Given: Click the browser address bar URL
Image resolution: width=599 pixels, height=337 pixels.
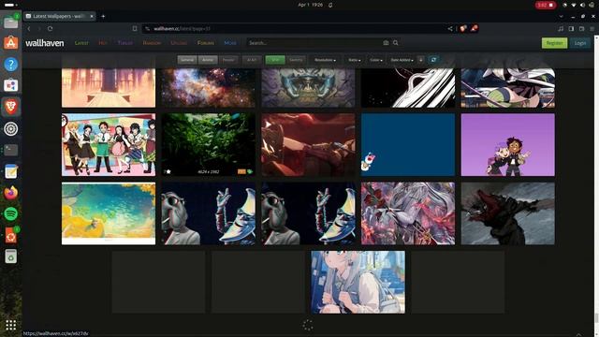Looking at the screenshot, I should tap(182, 29).
